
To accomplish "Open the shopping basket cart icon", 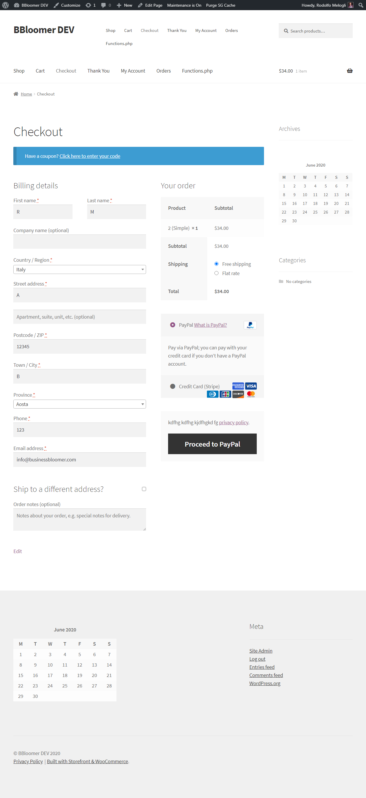I will coord(349,71).
